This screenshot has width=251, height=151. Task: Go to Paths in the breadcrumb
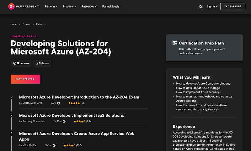pyautogui.click(x=39, y=24)
